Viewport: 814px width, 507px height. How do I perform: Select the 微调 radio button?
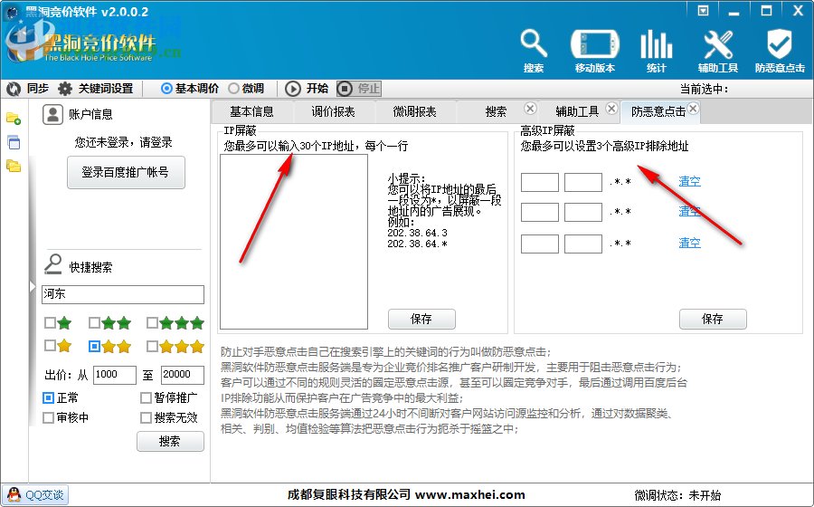pos(233,89)
